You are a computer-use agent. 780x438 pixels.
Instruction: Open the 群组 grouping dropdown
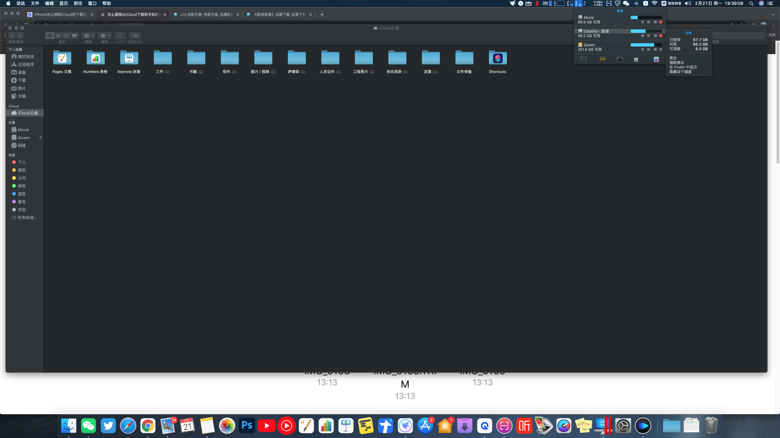coord(89,36)
